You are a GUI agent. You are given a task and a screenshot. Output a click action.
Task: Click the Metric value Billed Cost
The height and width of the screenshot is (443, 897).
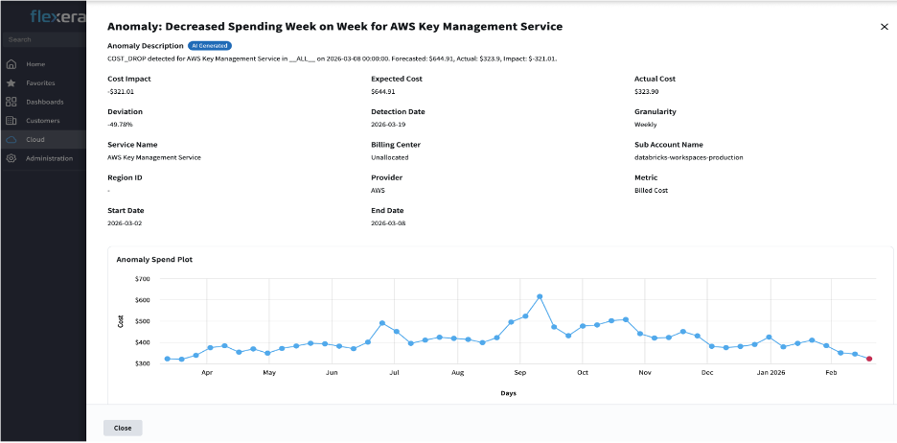coord(651,190)
